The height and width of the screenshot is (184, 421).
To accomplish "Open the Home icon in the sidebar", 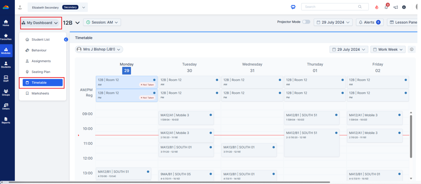I will [6, 22].
